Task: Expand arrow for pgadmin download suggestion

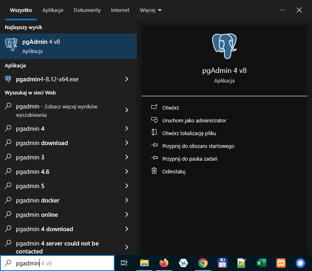Action: (127, 143)
